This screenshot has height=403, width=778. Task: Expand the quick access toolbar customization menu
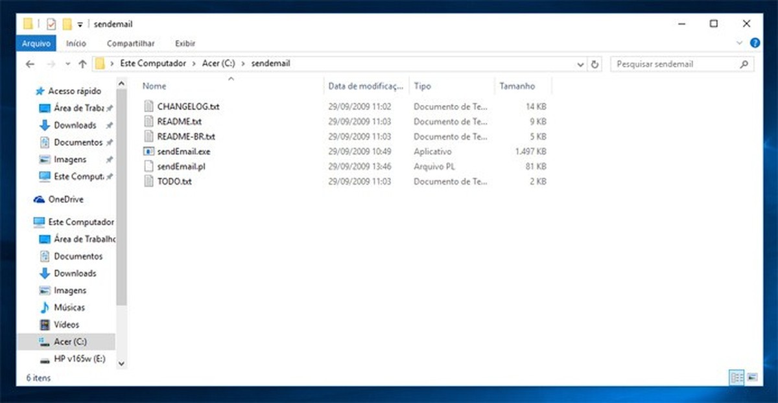click(80, 24)
